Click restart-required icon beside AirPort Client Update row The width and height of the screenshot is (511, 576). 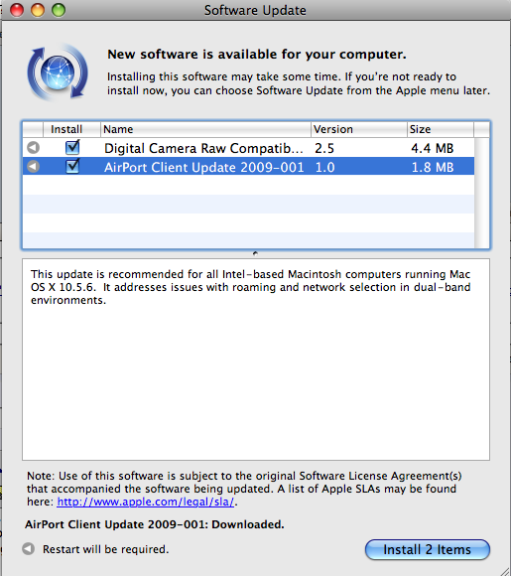click(x=33, y=167)
